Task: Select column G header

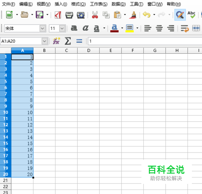Action: [155, 50]
